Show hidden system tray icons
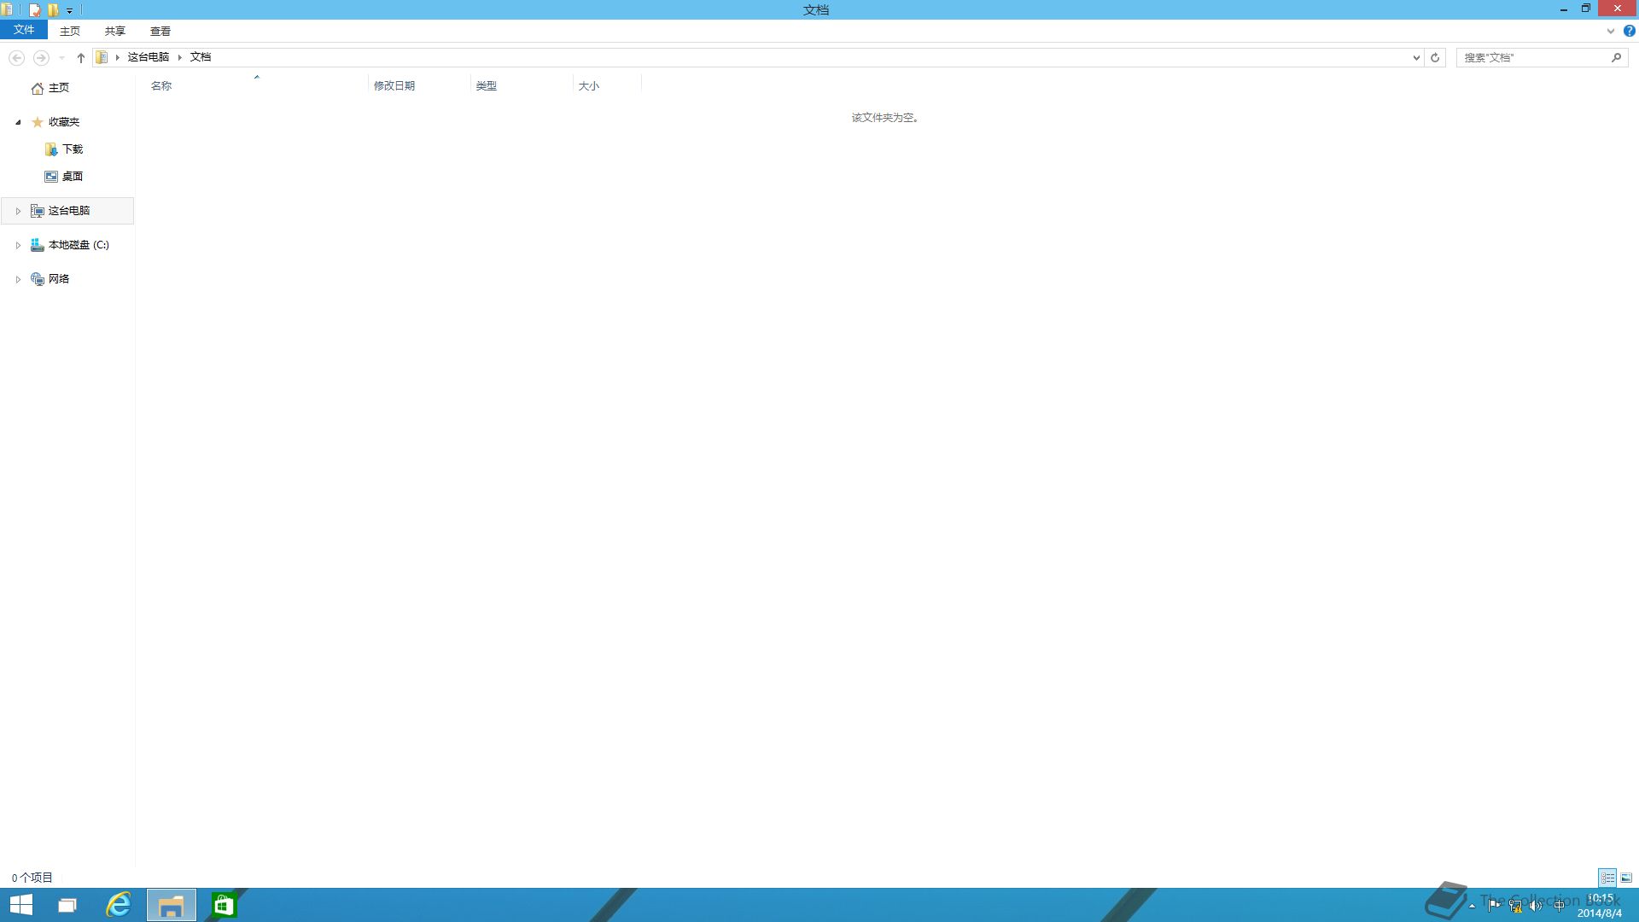The width and height of the screenshot is (1639, 922). (x=1472, y=906)
